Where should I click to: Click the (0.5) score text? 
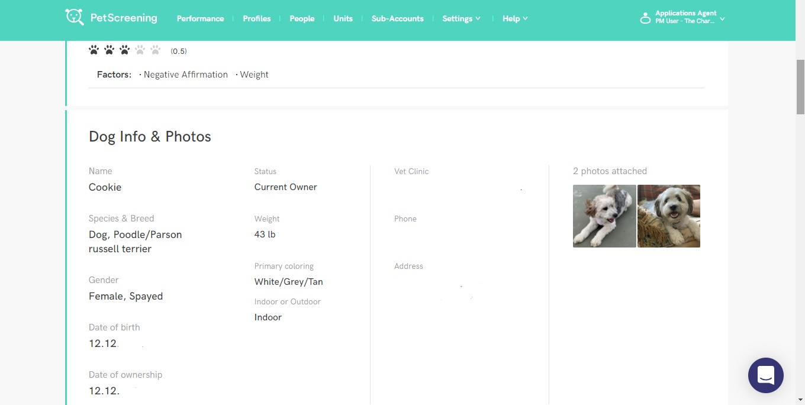click(x=179, y=52)
